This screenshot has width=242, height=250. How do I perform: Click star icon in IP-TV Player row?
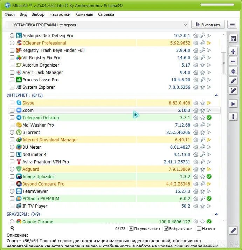[202, 206]
